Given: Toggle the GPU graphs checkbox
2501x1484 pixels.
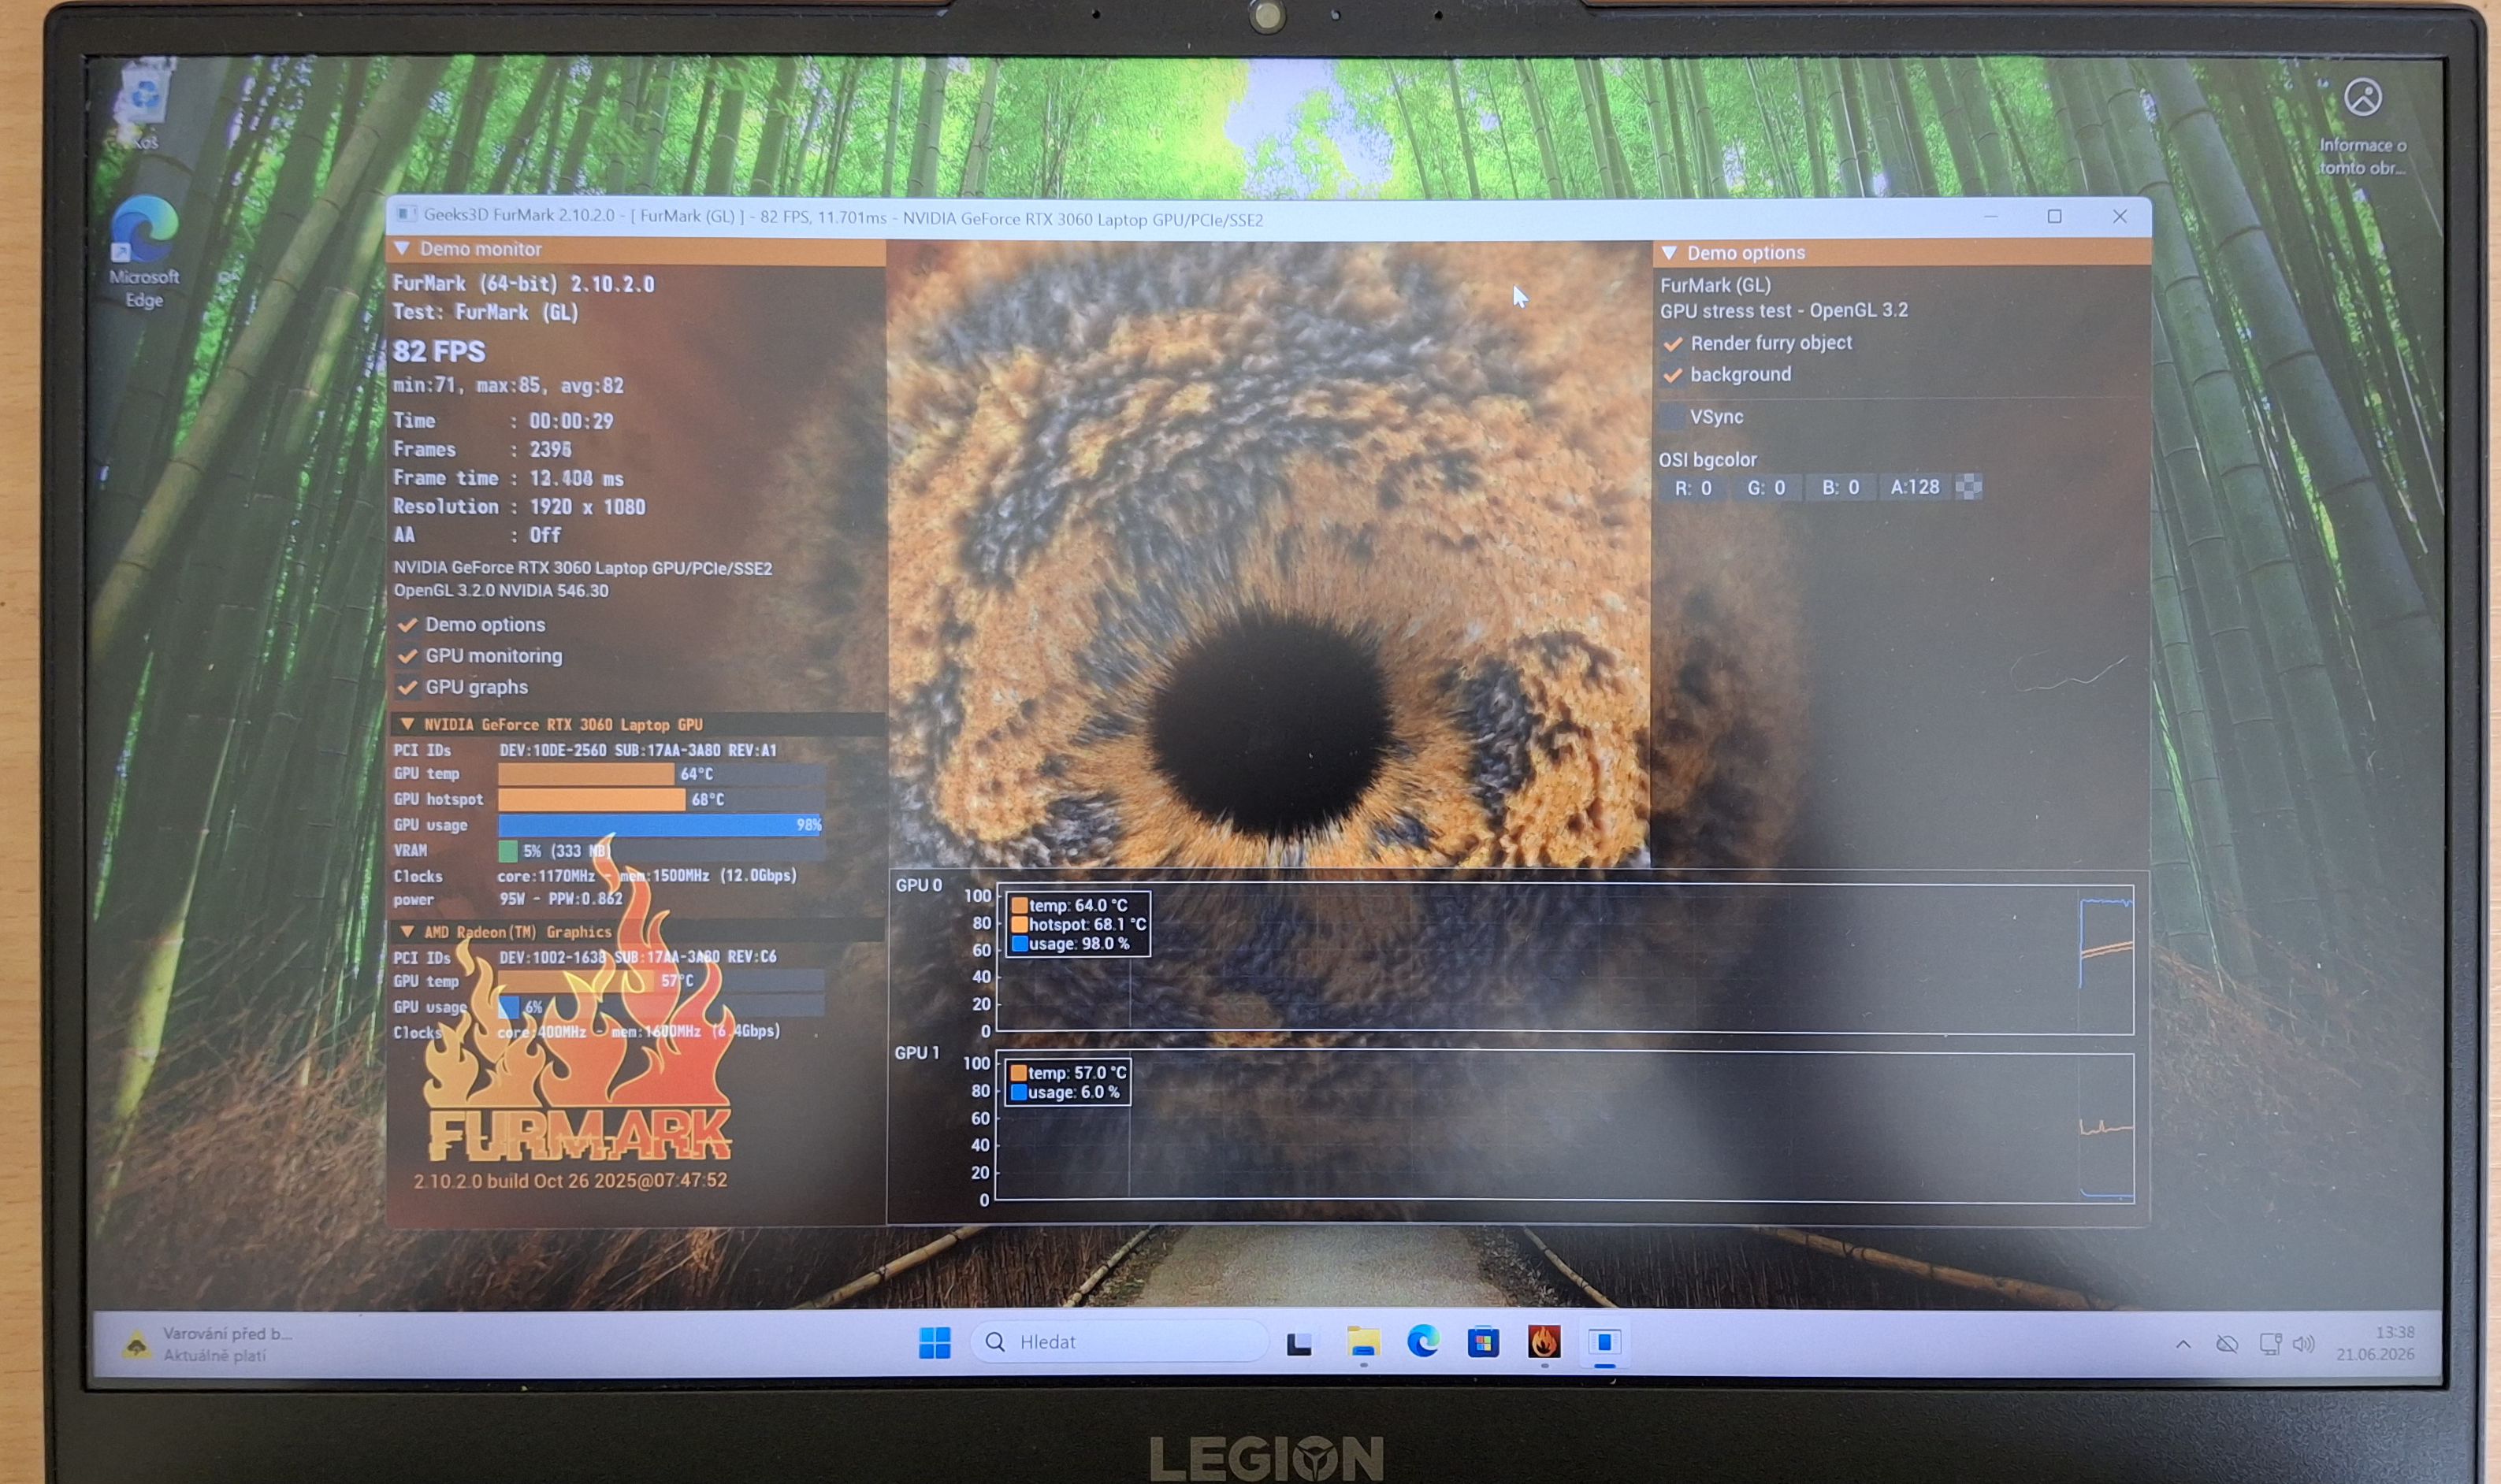Looking at the screenshot, I should 408,687.
